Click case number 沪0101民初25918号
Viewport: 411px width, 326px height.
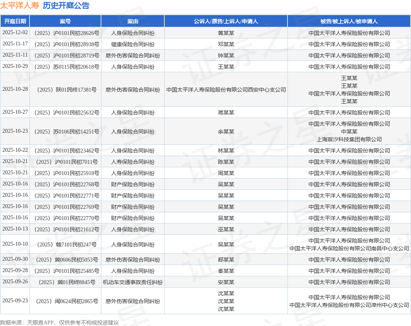click(x=67, y=173)
